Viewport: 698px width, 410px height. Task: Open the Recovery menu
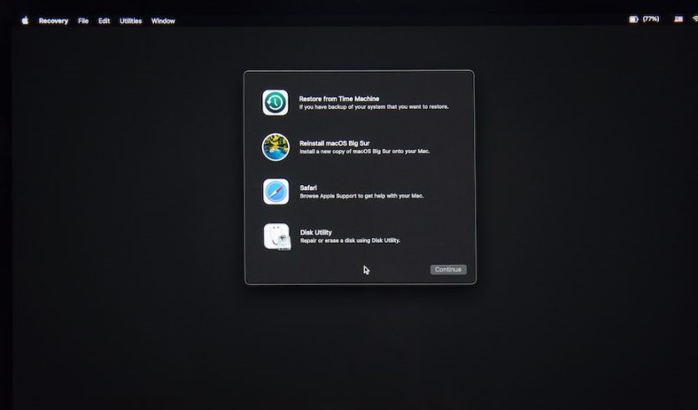click(53, 21)
